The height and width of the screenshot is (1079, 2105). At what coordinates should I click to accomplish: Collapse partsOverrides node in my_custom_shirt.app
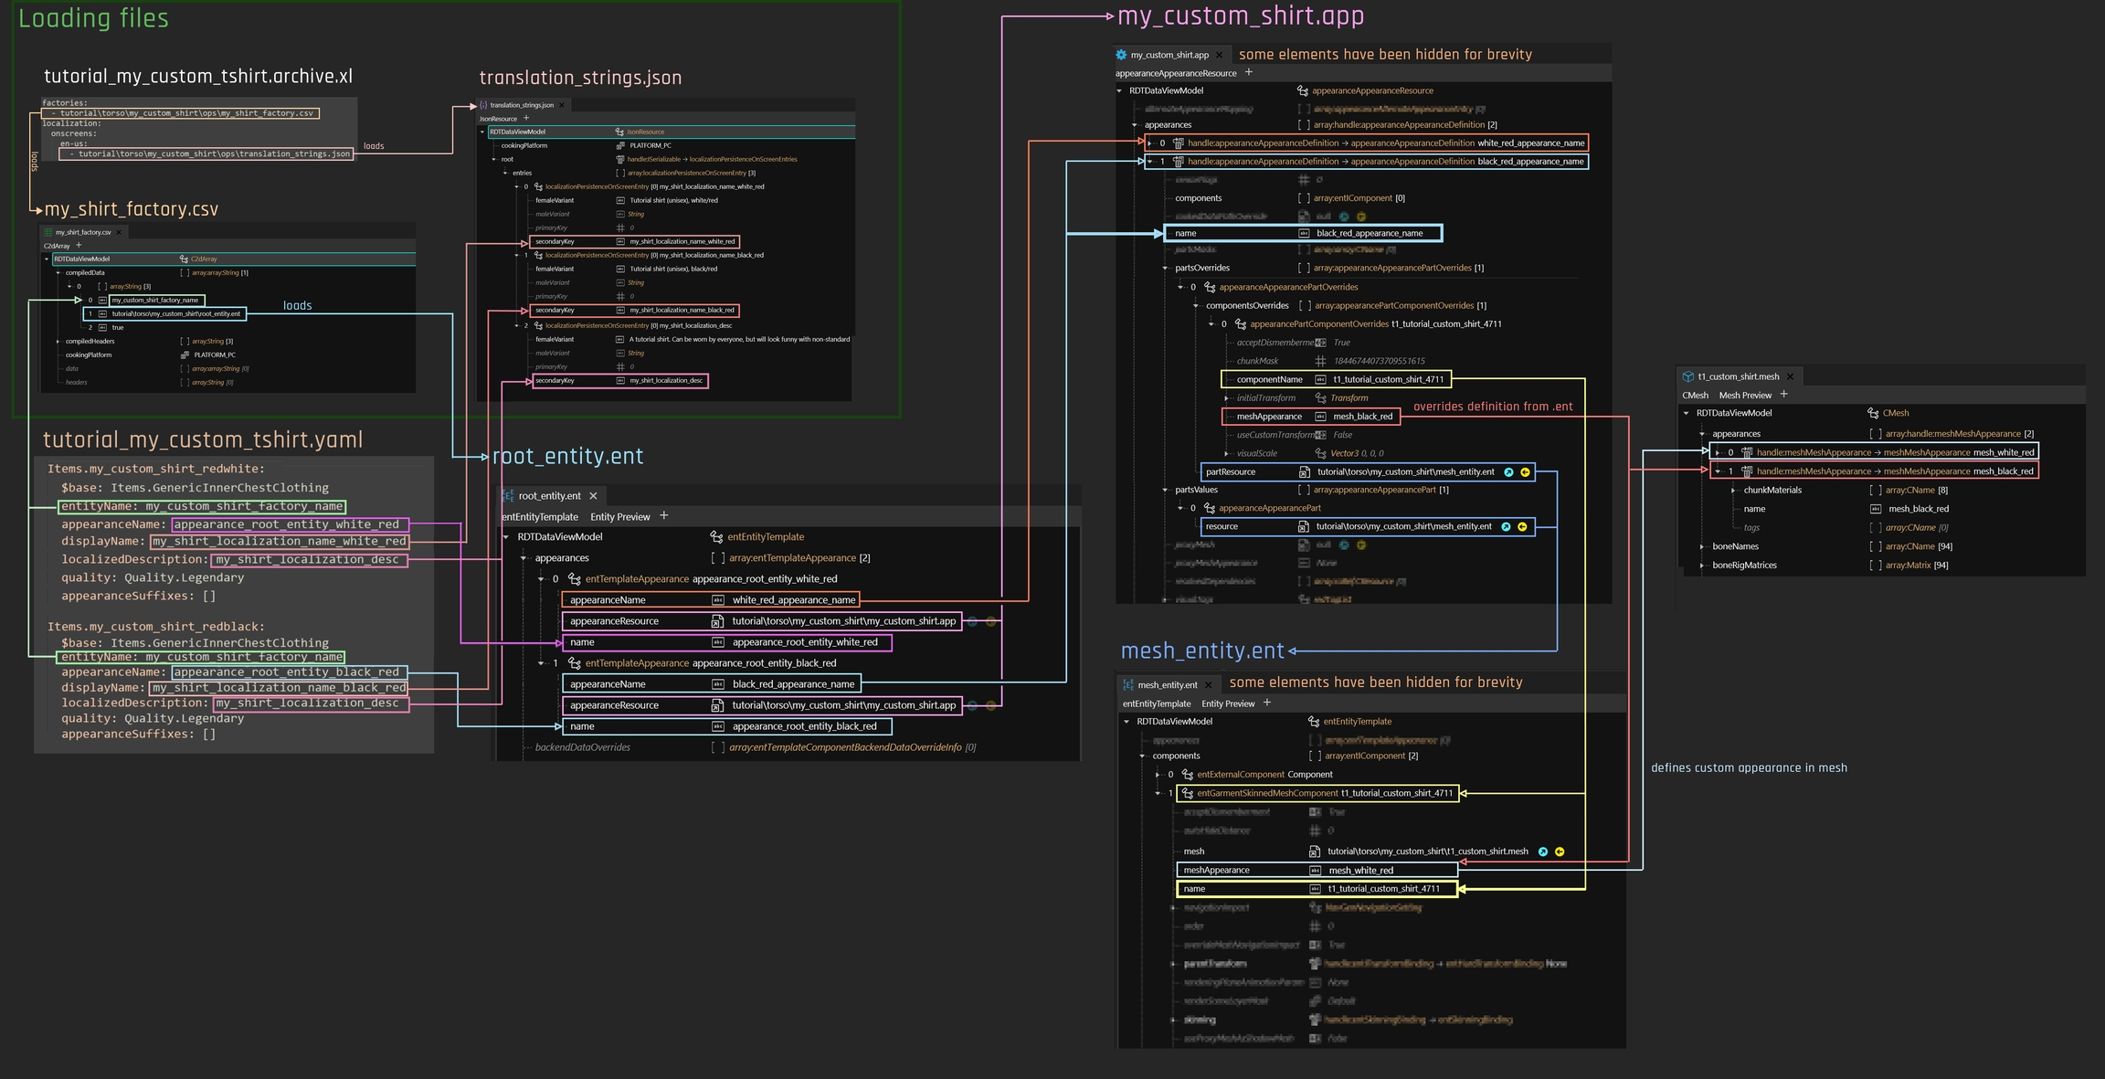click(x=1165, y=269)
